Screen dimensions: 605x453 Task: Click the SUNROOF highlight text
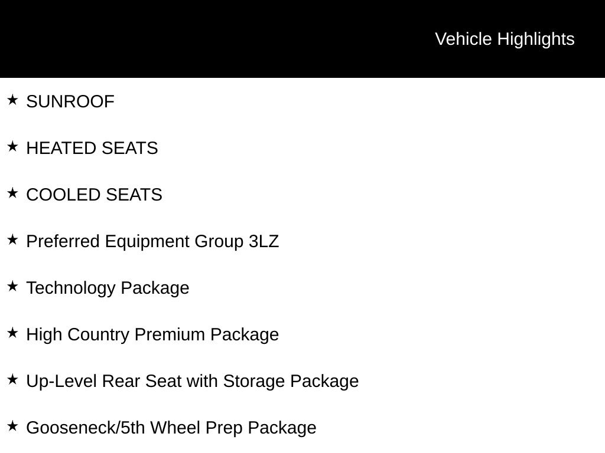coord(70,101)
